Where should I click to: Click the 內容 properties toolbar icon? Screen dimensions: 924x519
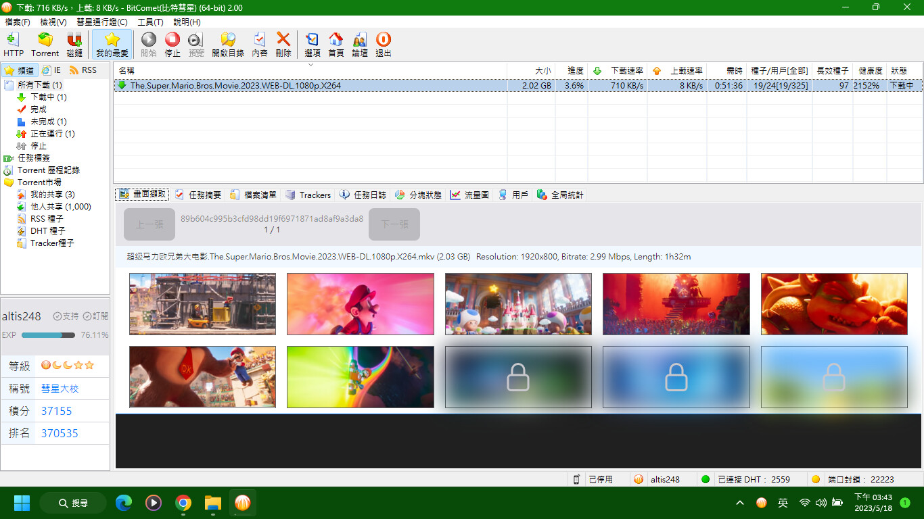coord(260,45)
